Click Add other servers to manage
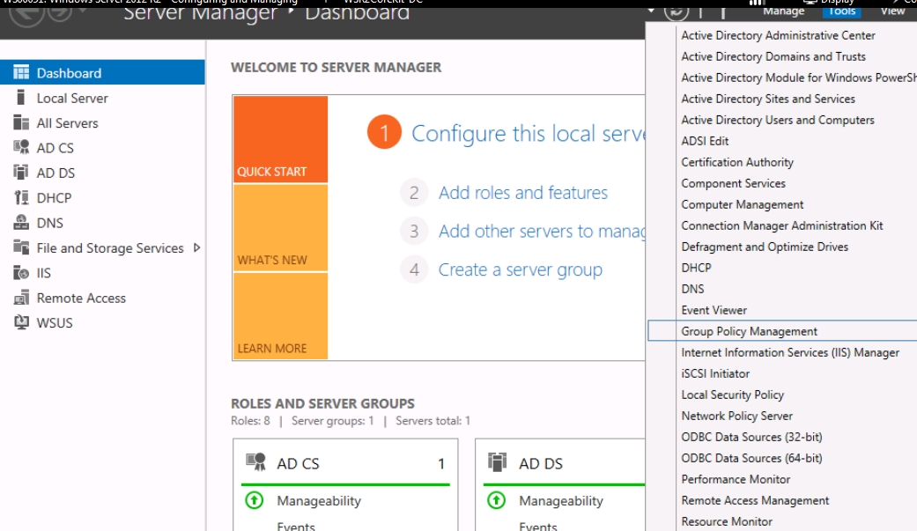This screenshot has width=917, height=531. [542, 231]
